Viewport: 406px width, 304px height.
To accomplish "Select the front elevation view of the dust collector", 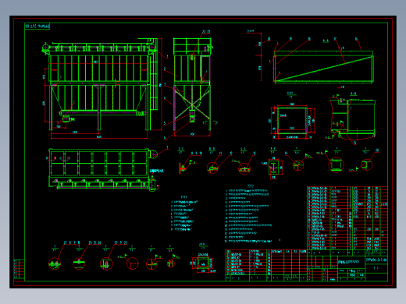I will click(x=101, y=88).
